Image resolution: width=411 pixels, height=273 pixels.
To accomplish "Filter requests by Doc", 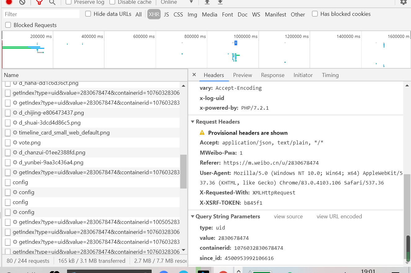I will click(x=243, y=14).
